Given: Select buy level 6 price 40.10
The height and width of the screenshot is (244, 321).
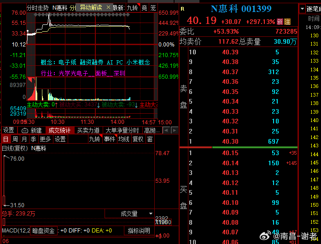Looking at the screenshot, I should (x=230, y=203).
